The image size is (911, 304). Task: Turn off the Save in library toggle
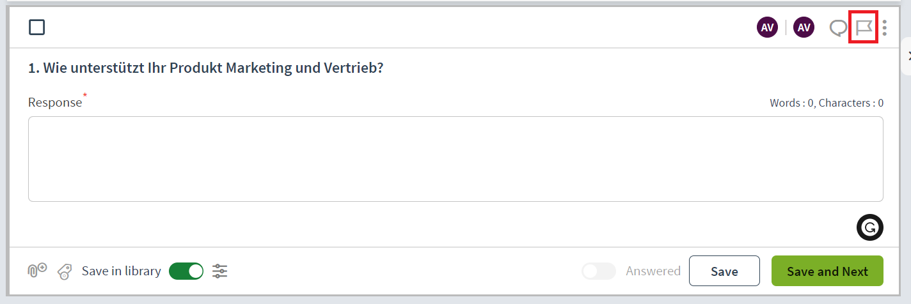(186, 271)
